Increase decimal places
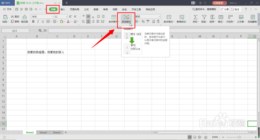Viewport: 260px width, 140px height. [x=153, y=22]
